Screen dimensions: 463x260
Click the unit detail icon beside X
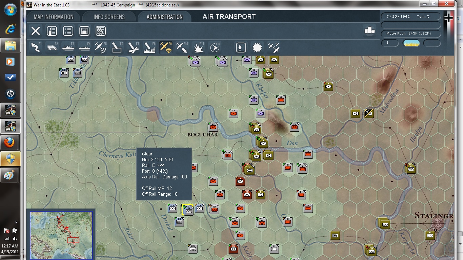(52, 31)
